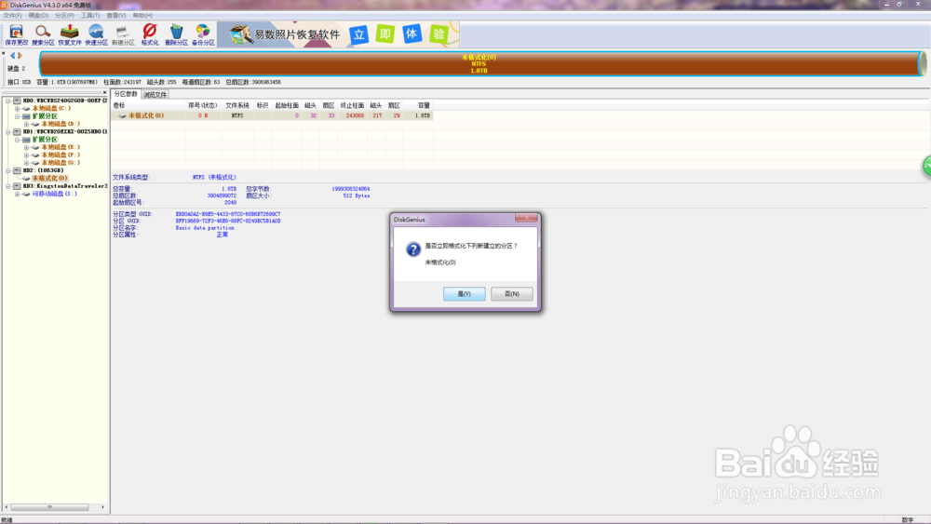Click the 容量 column header
Screen dimensions: 931x524
point(424,105)
